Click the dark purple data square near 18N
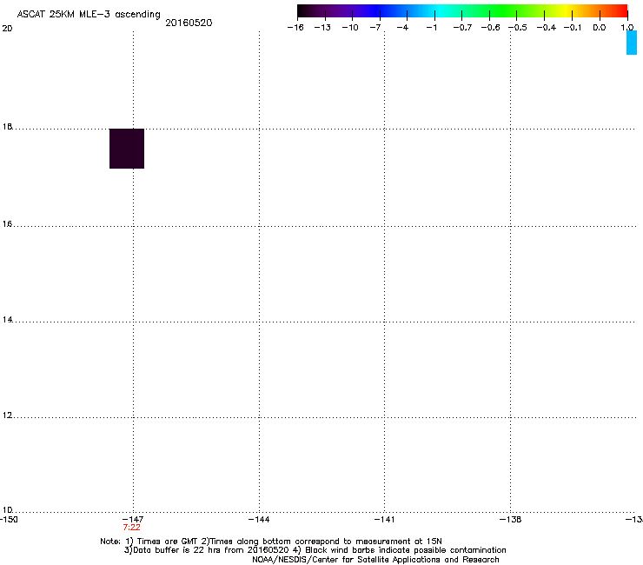Image resolution: width=643 pixels, height=565 pixels. (x=127, y=149)
